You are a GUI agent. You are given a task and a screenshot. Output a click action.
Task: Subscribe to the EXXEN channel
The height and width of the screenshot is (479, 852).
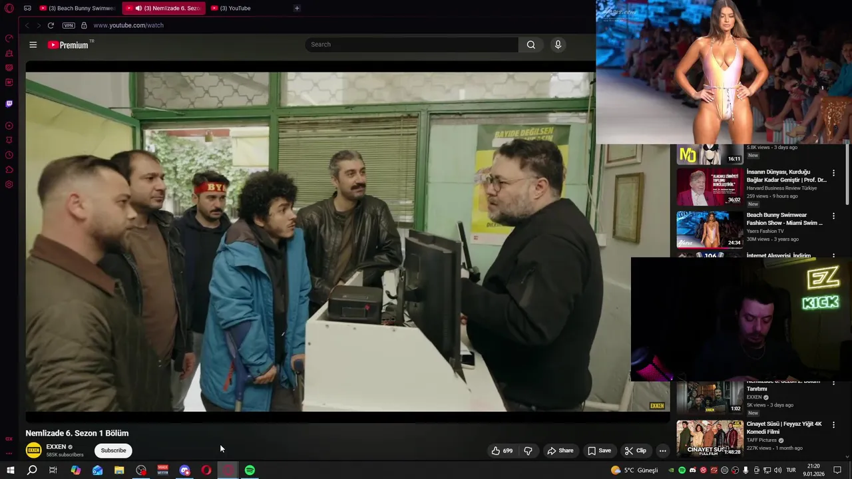(113, 450)
